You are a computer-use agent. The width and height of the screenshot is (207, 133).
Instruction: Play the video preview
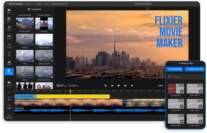click(x=119, y=86)
